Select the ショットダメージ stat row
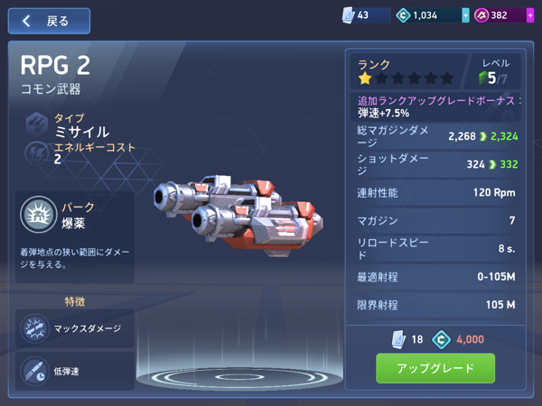This screenshot has width=542, height=406. pos(435,164)
